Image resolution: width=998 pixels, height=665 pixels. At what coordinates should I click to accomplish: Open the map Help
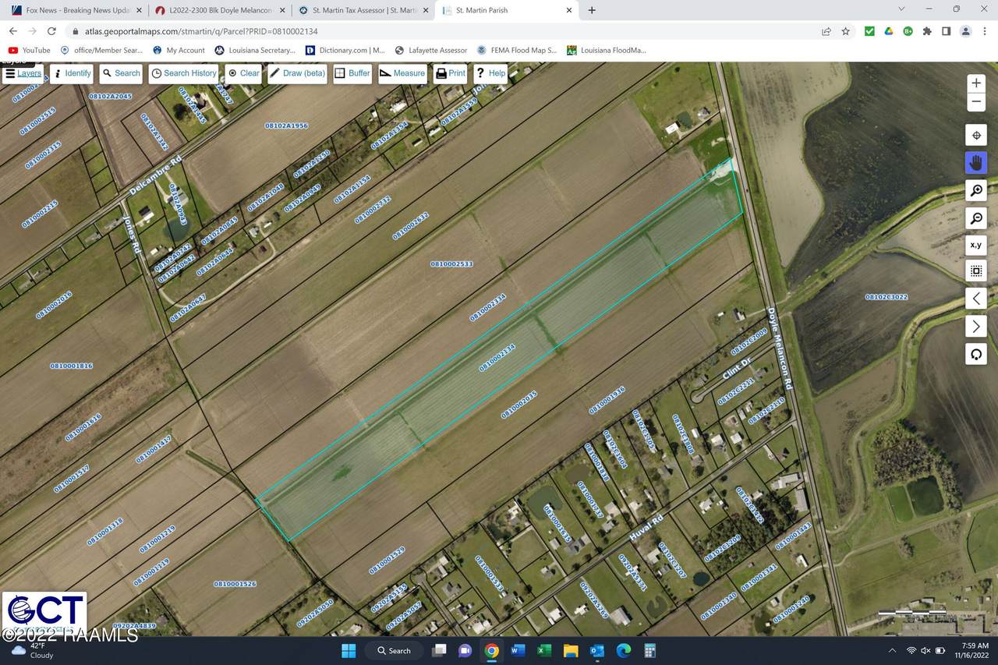coord(490,73)
